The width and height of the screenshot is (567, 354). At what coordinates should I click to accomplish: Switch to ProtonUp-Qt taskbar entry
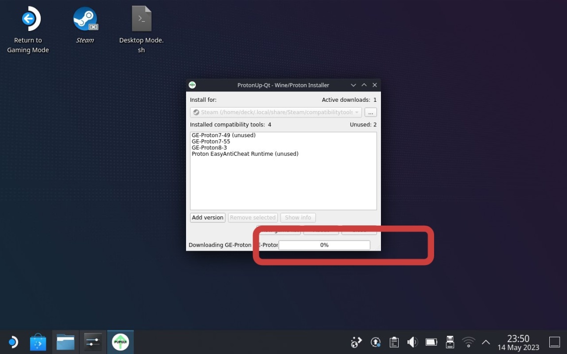121,342
